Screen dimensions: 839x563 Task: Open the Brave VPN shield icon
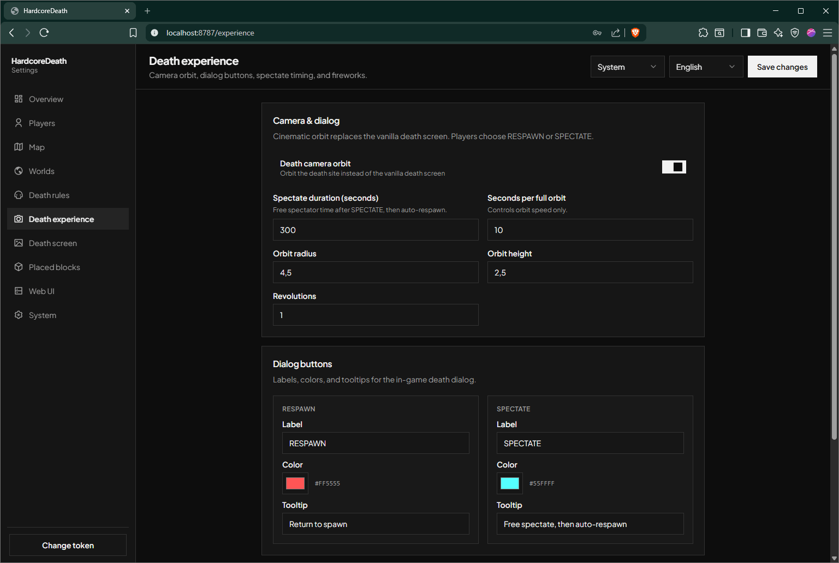[x=795, y=33]
